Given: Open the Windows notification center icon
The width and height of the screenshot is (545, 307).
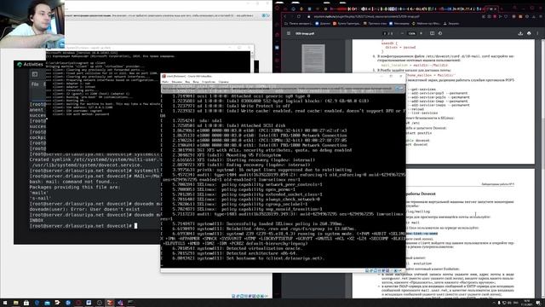Looking at the screenshot, I should pos(538,303).
